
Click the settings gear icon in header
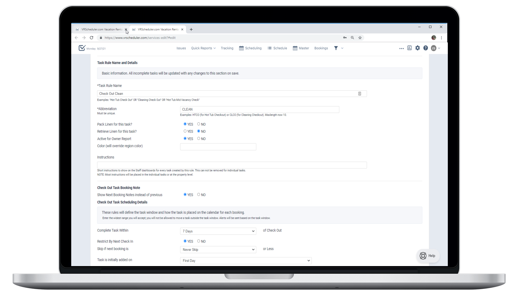(418, 48)
